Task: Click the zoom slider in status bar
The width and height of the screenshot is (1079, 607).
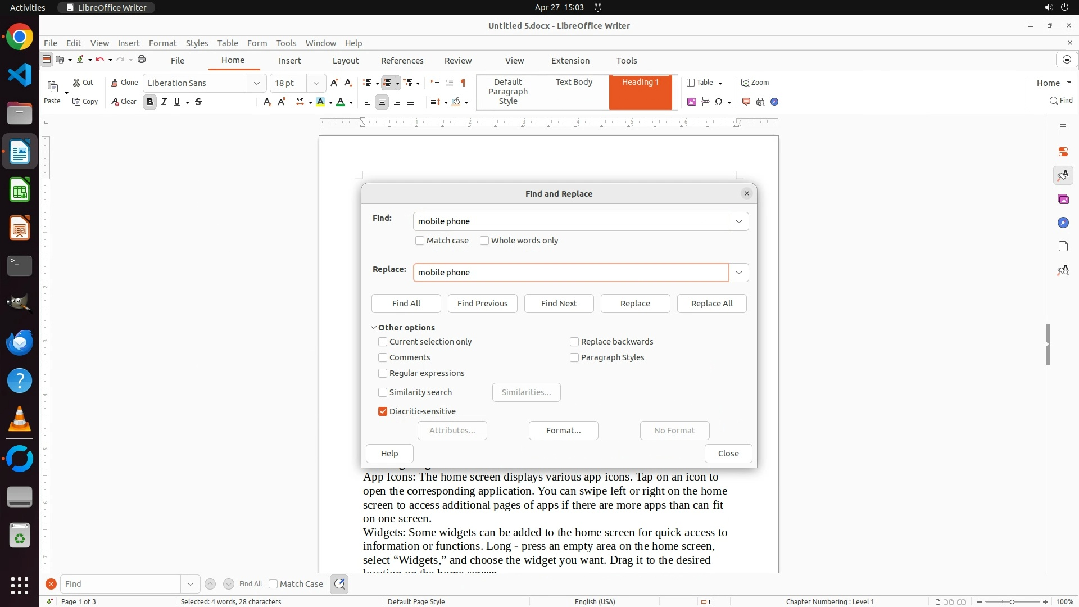Action: tap(1012, 602)
